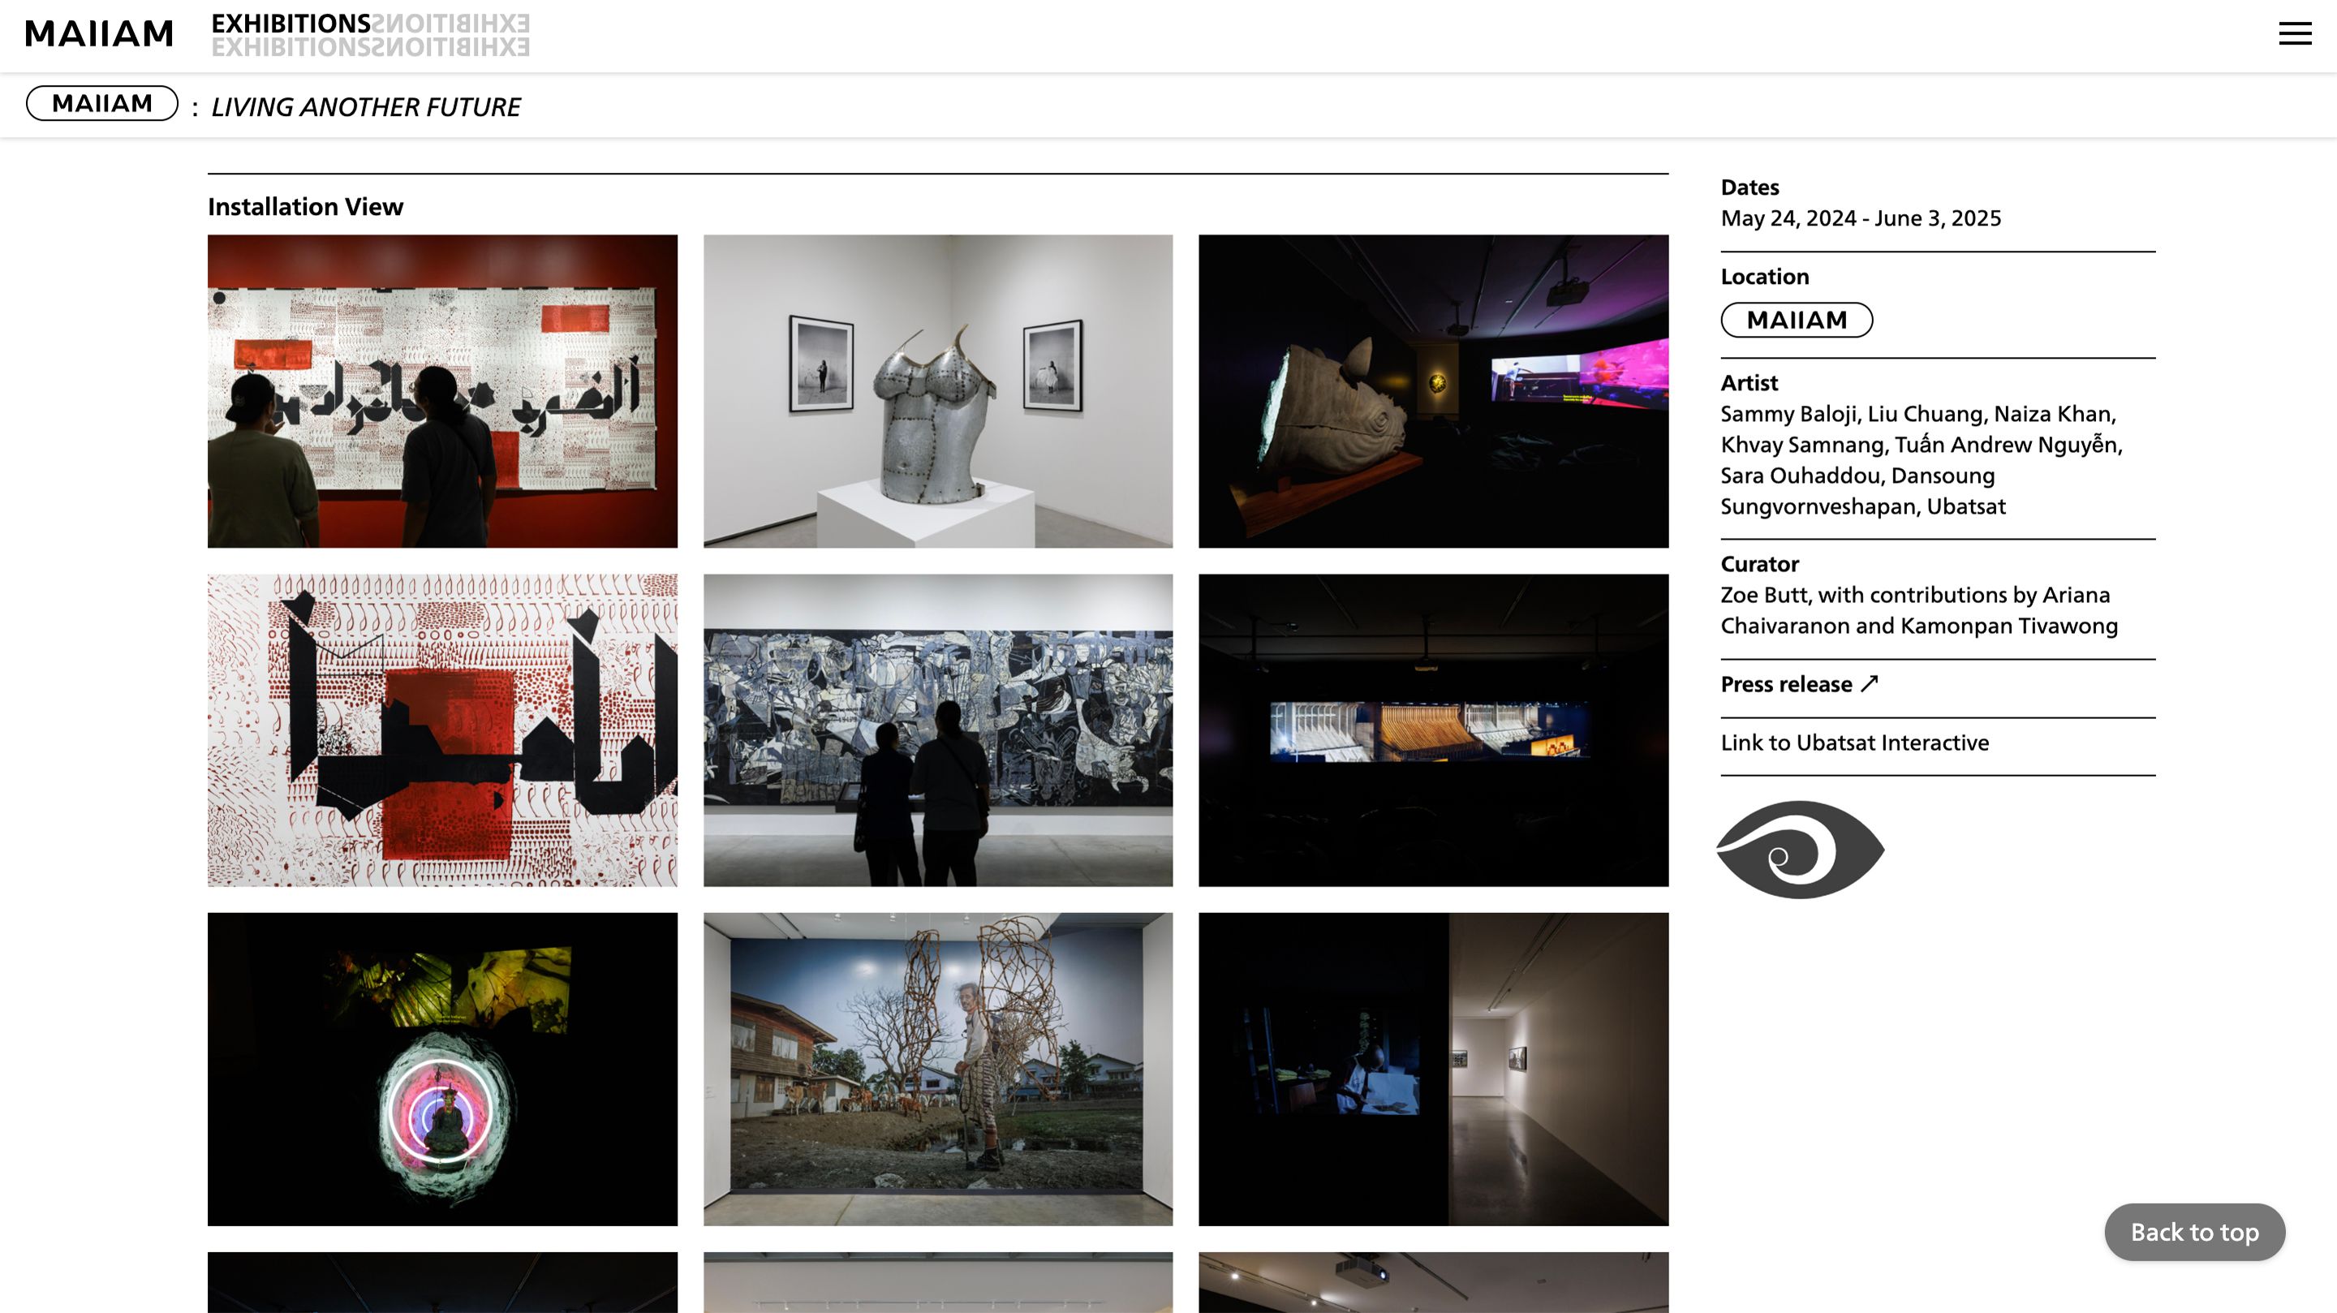Click the MAIIAM logo in header
The height and width of the screenshot is (1313, 2337).
pyautogui.click(x=99, y=33)
